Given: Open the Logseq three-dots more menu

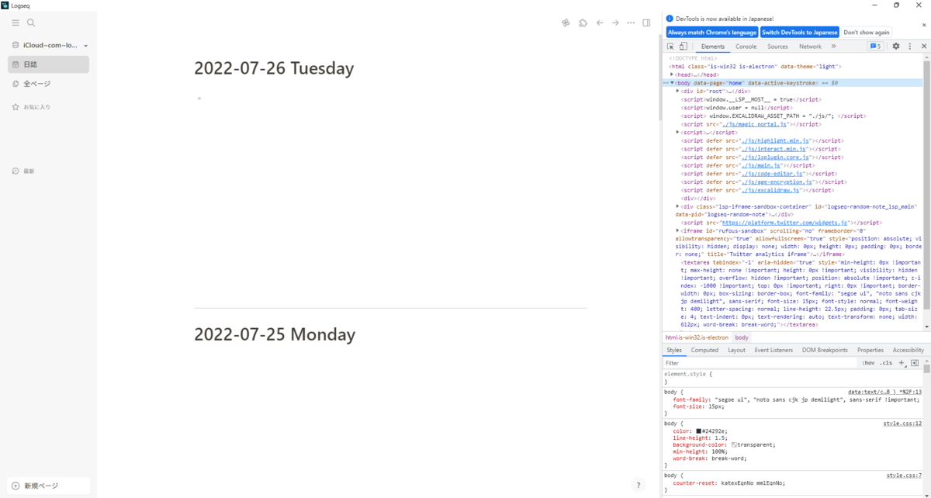Looking at the screenshot, I should (x=631, y=23).
